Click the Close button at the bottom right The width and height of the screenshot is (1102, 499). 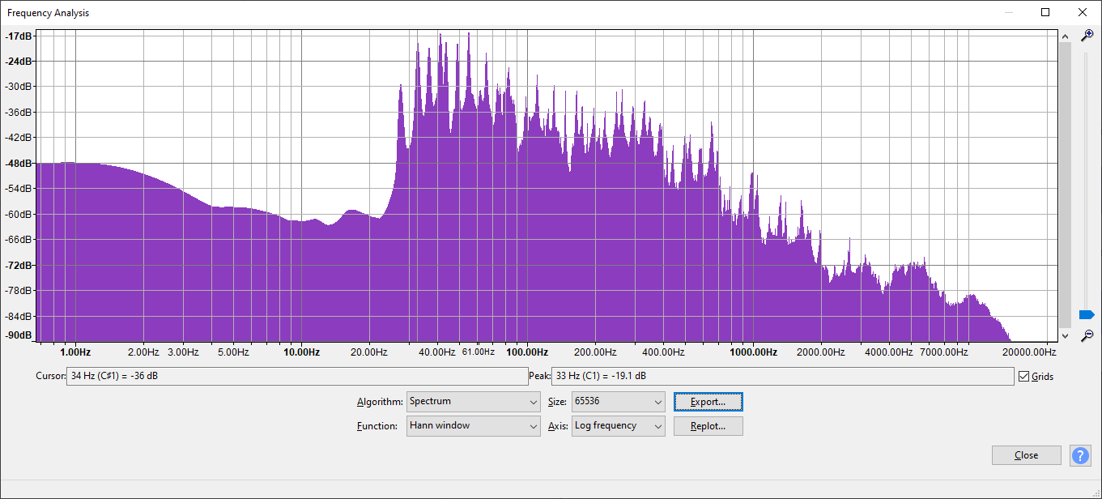(1026, 455)
